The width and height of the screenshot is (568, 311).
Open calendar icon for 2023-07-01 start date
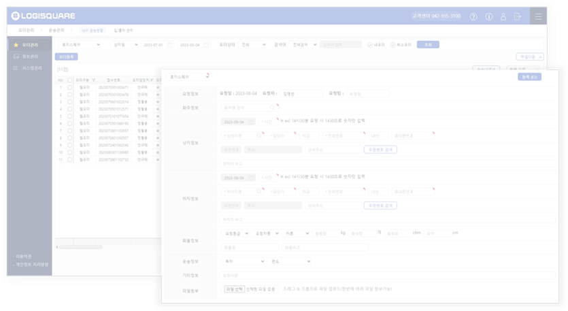point(169,45)
